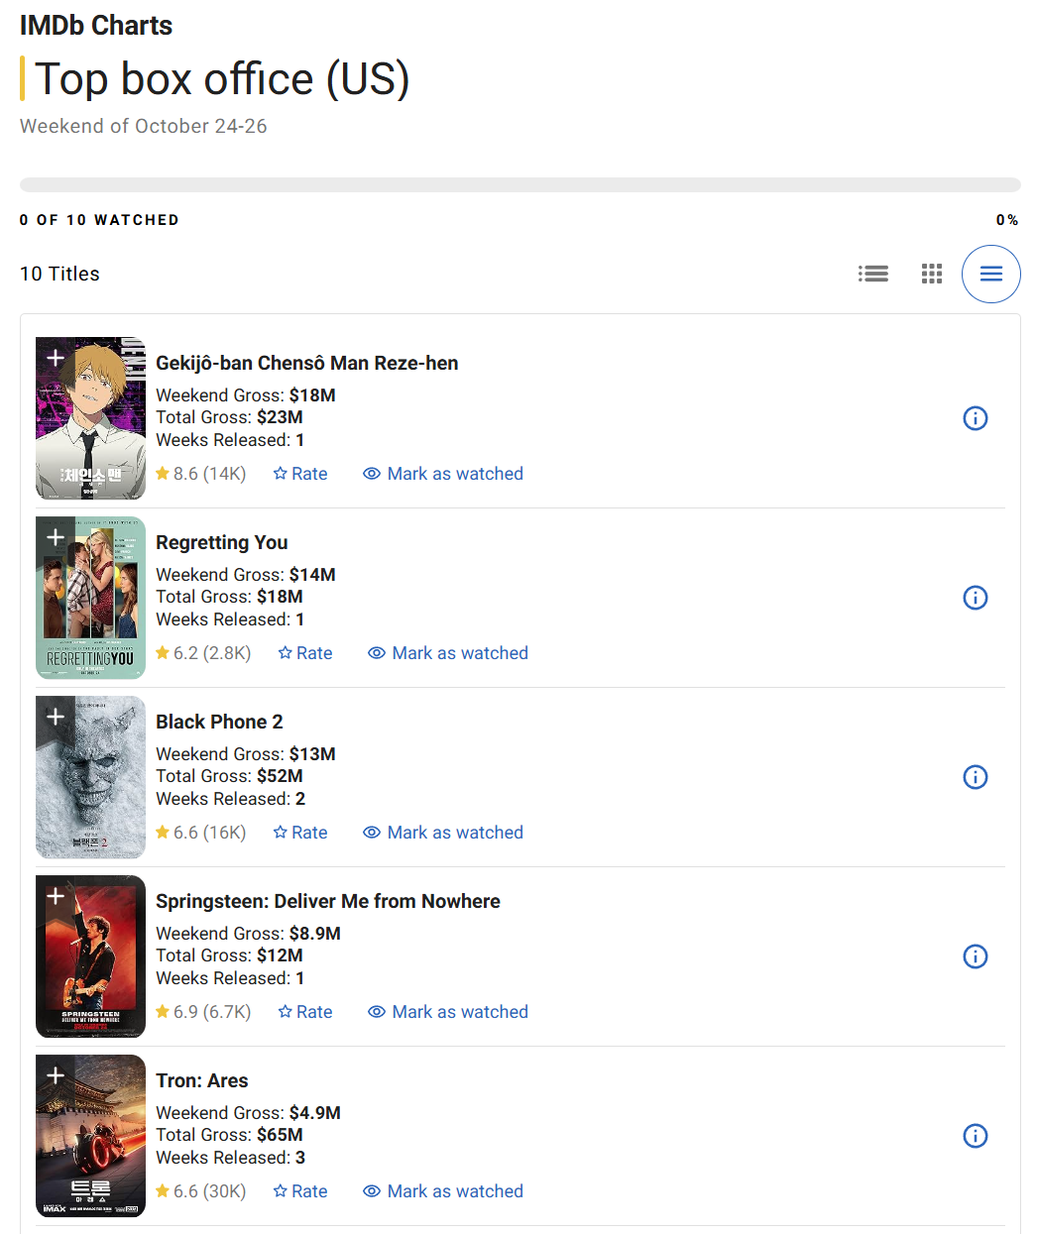View info for Springsteen: Deliver Me from Nowhere
1037x1234 pixels.
pos(976,956)
